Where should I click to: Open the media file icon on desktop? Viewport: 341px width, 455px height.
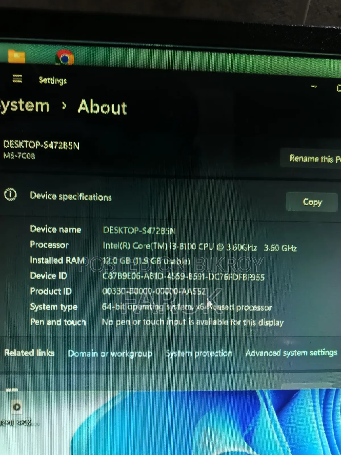point(17,407)
